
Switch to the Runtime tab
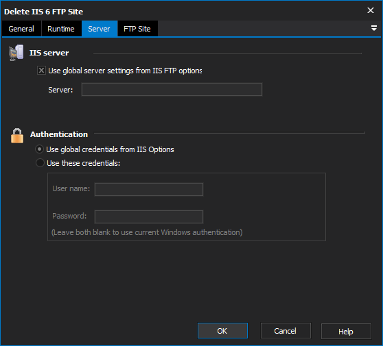[x=61, y=29]
